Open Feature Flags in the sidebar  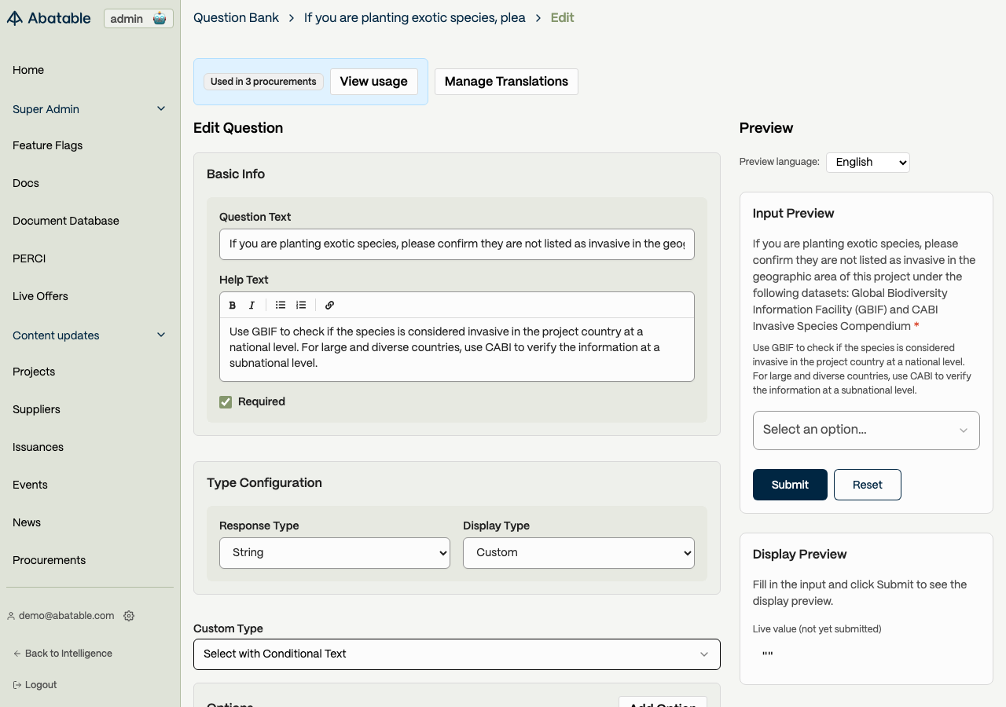click(48, 145)
